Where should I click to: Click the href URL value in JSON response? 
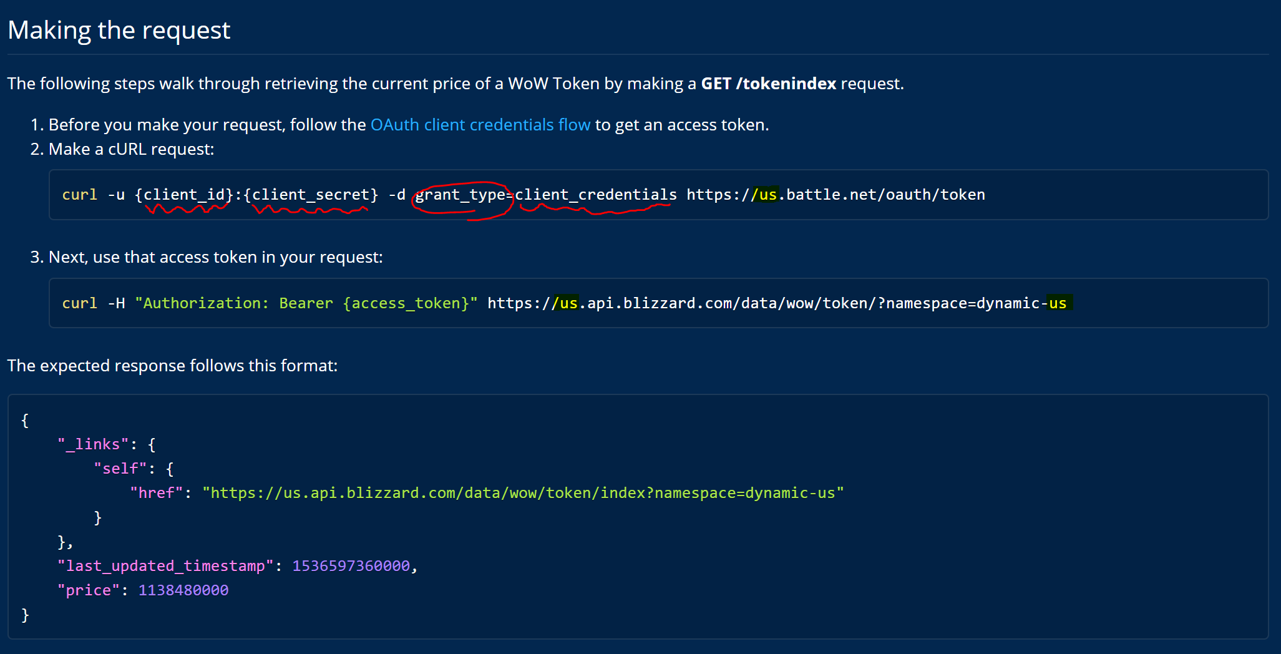pos(523,493)
